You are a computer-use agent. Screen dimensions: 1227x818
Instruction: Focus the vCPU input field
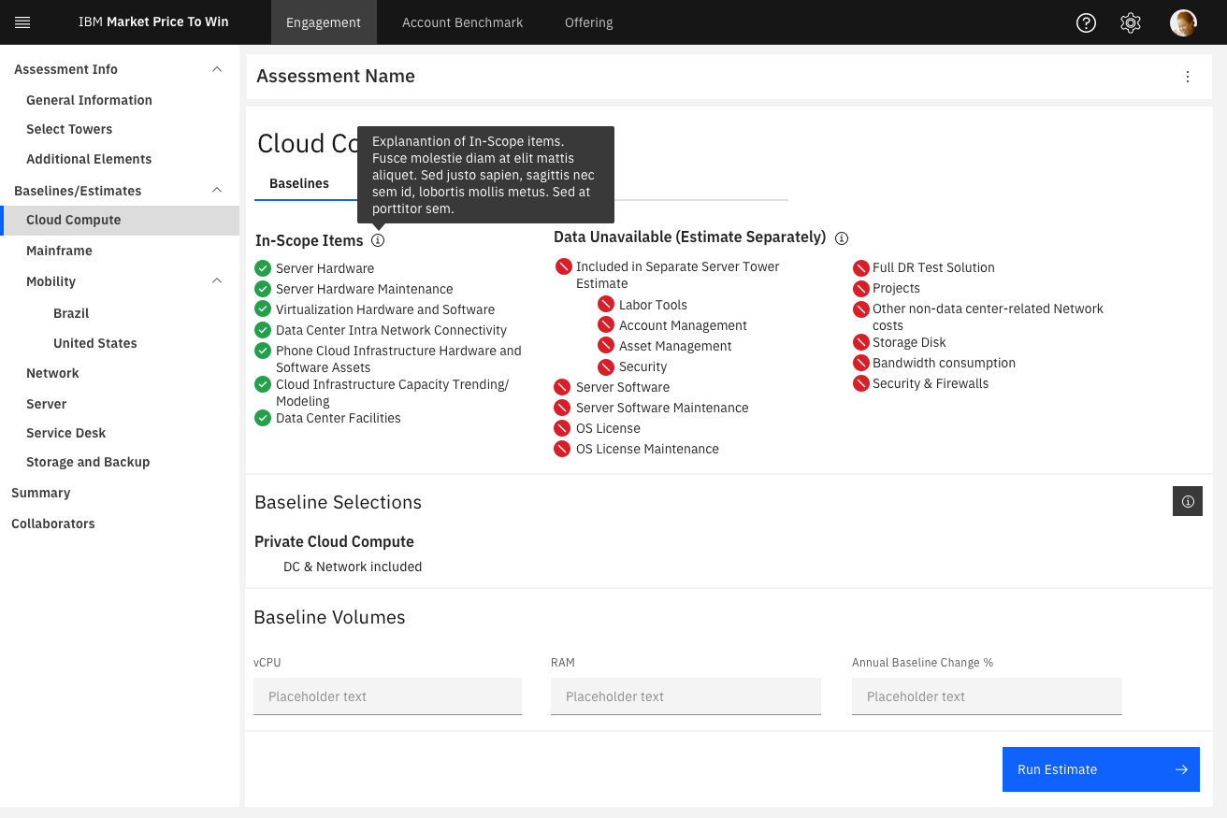tap(387, 696)
